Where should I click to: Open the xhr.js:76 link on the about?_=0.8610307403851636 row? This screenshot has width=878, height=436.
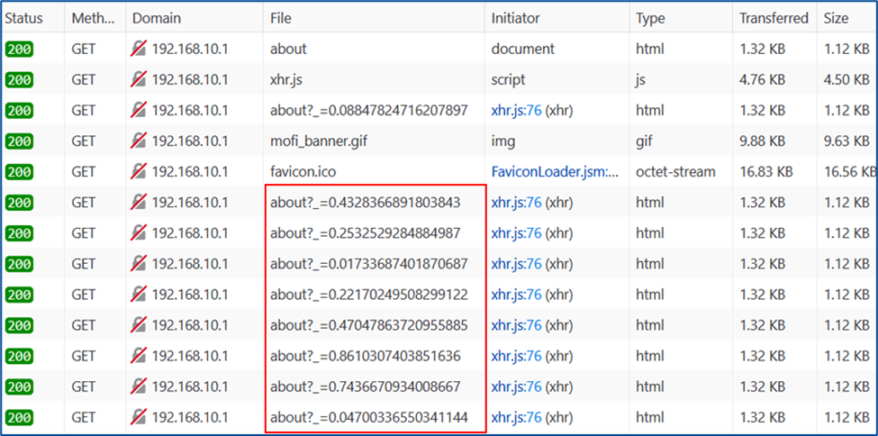pos(516,356)
